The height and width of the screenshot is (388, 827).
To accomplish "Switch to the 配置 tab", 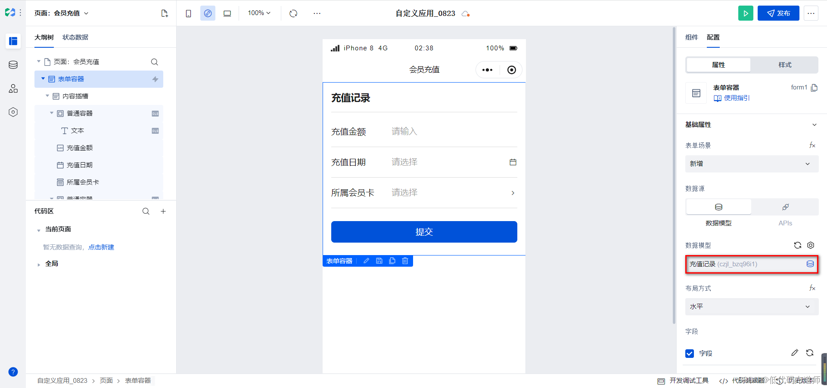I will coord(713,37).
